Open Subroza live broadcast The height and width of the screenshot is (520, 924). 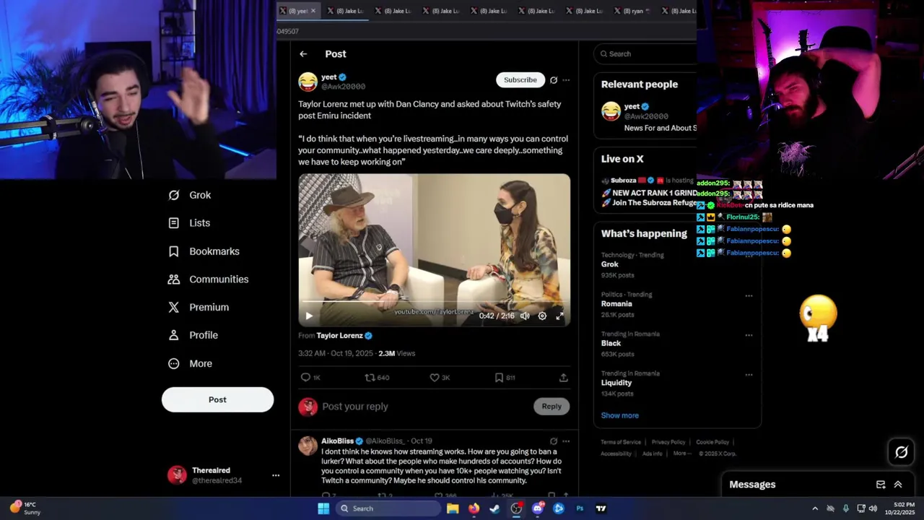(x=648, y=191)
